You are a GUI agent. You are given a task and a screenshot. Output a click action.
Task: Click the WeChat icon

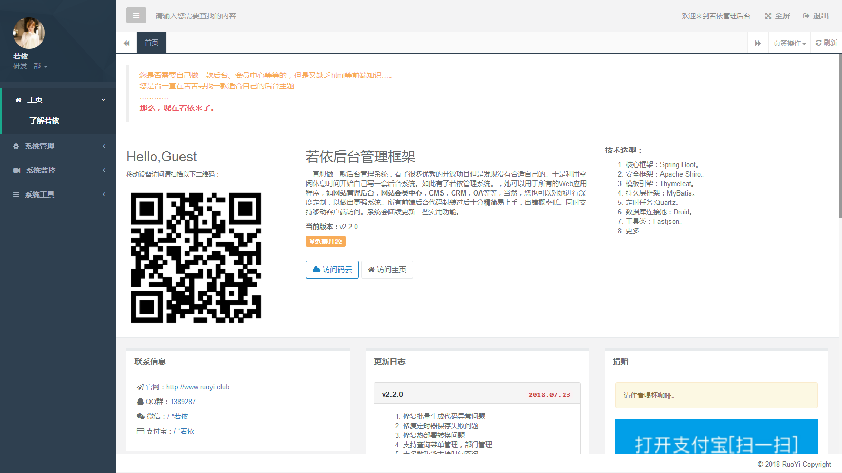(141, 417)
